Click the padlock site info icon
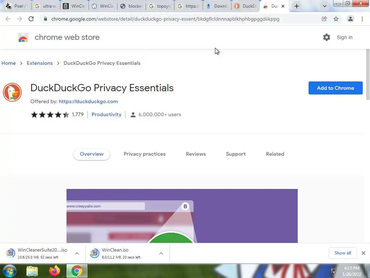 tap(45, 19)
